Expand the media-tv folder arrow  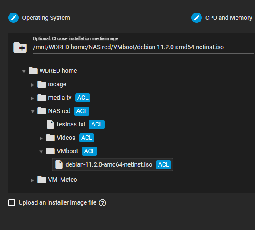tap(32, 98)
